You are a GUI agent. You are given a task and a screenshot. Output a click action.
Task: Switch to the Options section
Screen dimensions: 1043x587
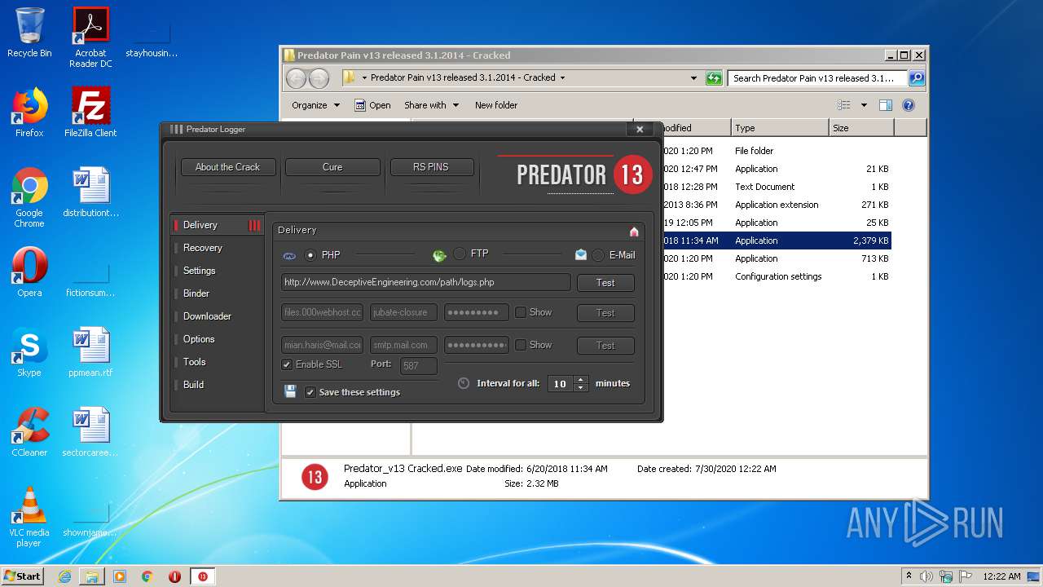[199, 339]
